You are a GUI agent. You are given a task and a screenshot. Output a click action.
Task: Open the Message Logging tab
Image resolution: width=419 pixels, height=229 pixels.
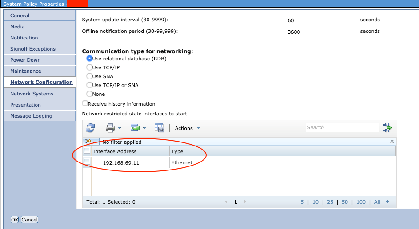pyautogui.click(x=31, y=116)
